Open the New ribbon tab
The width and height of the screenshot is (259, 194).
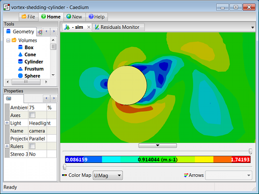coord(74,17)
